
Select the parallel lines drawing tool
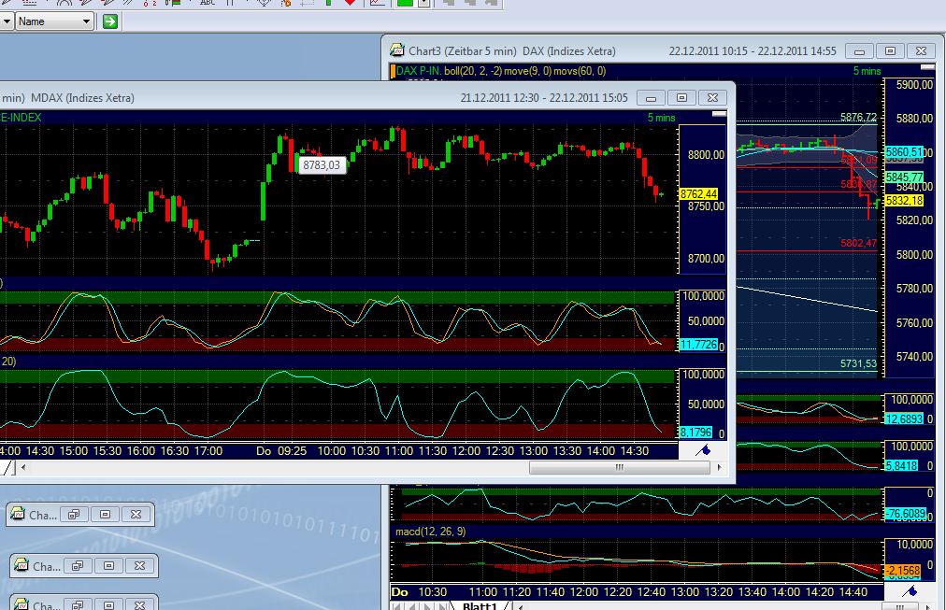coord(128,5)
